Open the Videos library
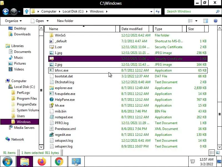Image resolution: width=222 pixels, height=167 pixels. pyautogui.click(x=16, y=69)
